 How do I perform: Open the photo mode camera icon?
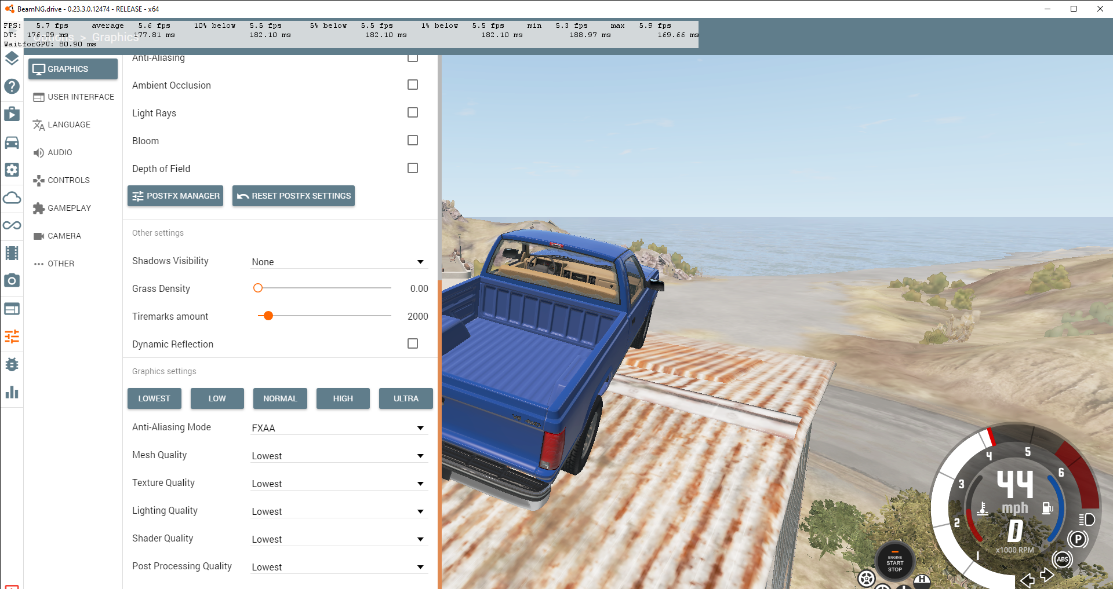12,281
